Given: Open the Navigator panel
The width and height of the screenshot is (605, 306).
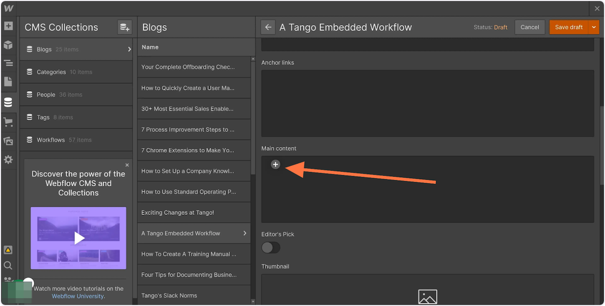Looking at the screenshot, I should coord(8,63).
